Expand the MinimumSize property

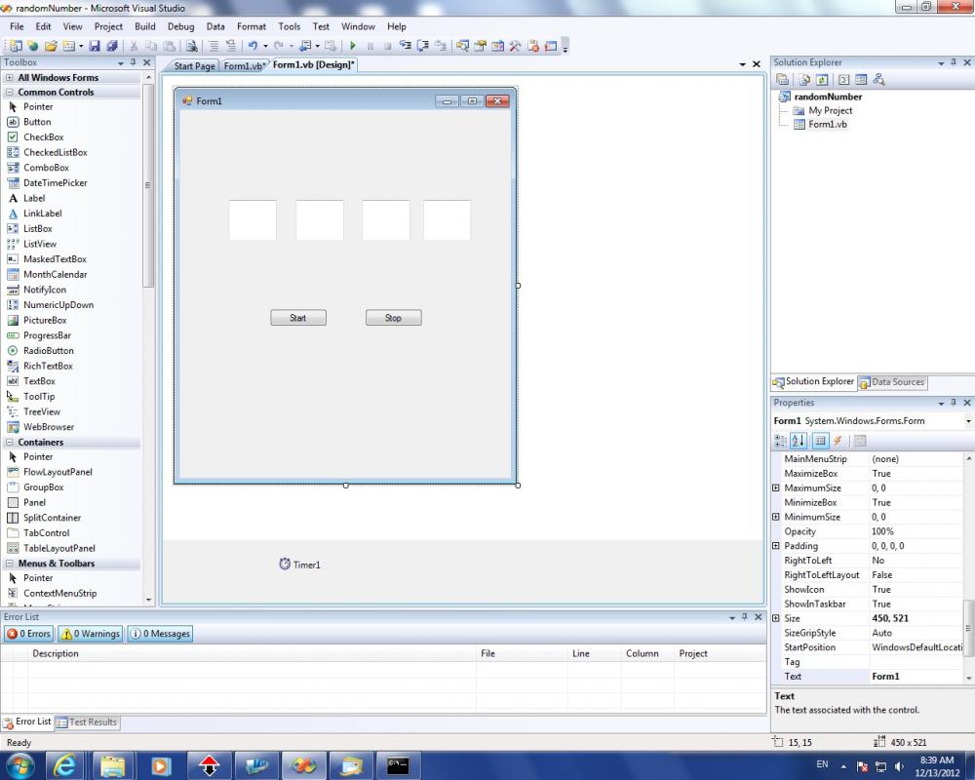coord(775,517)
